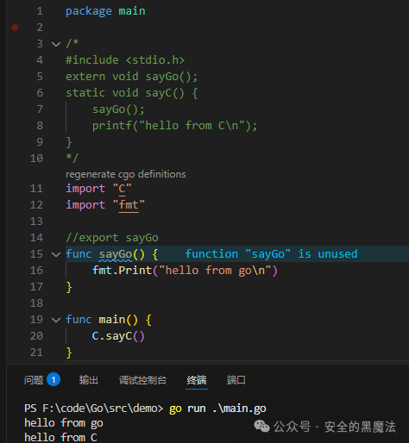
Task: Switch to the 端口 ports tab
Action: pyautogui.click(x=236, y=380)
